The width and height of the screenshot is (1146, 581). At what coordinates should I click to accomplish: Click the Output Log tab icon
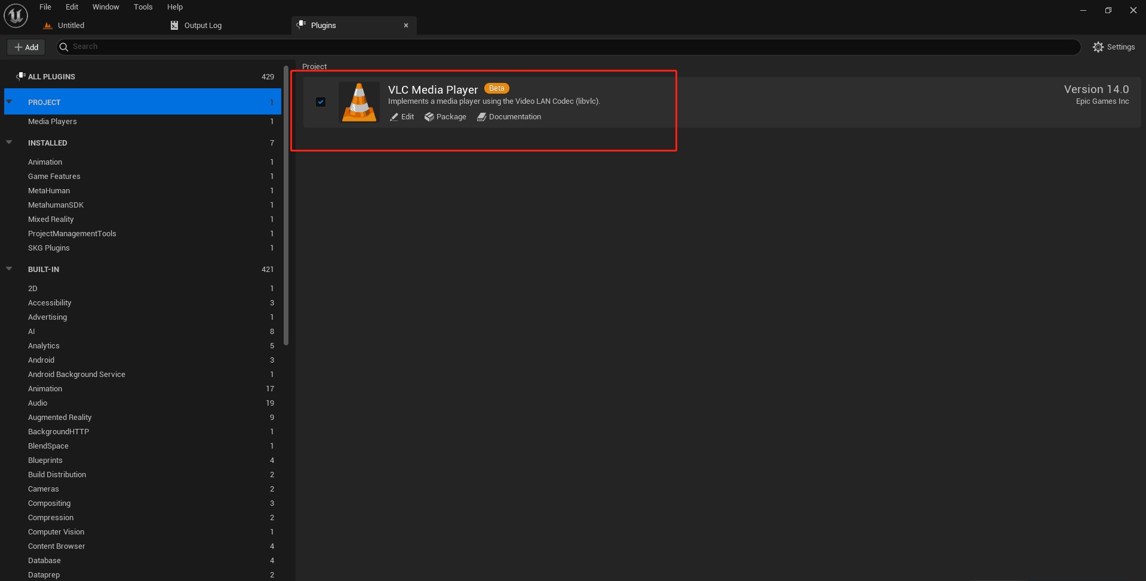pyautogui.click(x=174, y=25)
